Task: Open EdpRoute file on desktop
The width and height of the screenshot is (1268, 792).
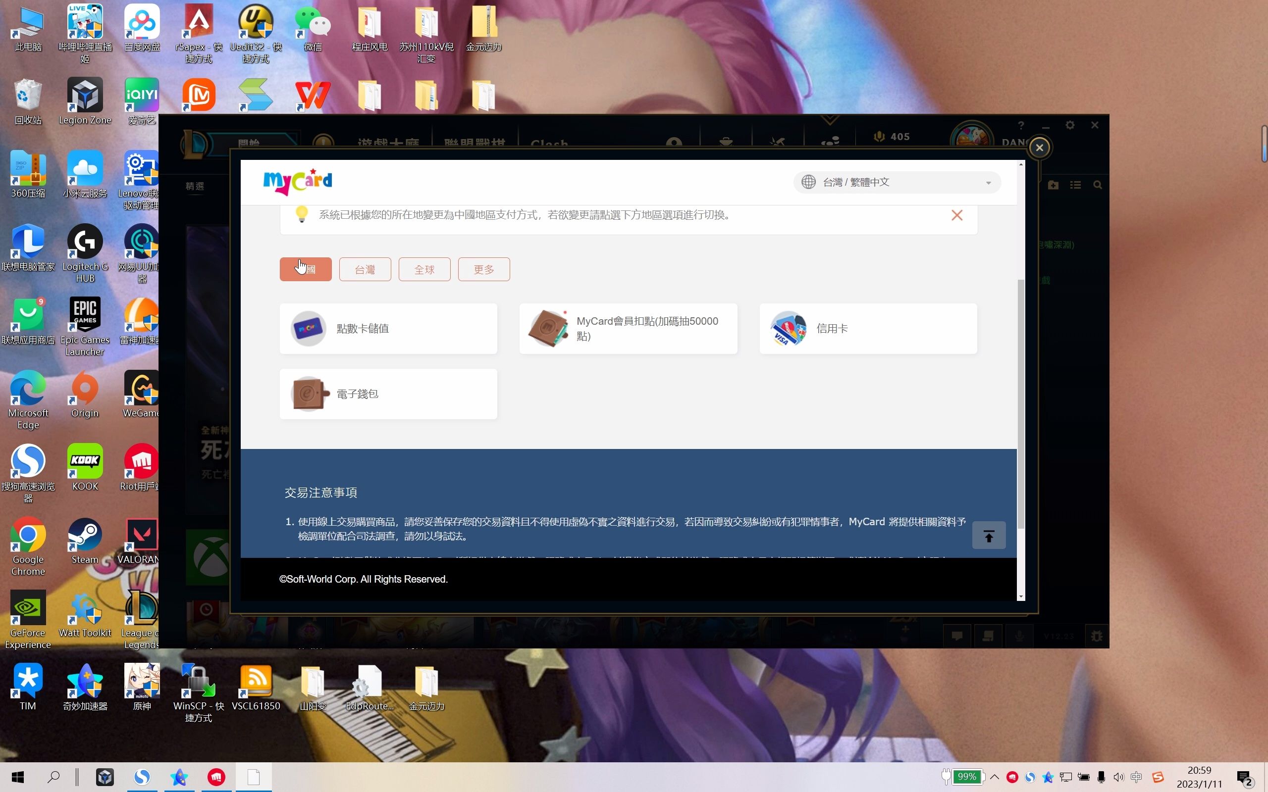Action: (370, 688)
